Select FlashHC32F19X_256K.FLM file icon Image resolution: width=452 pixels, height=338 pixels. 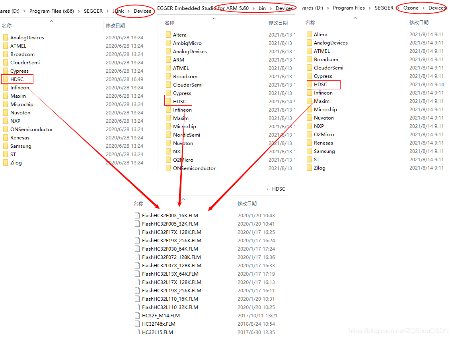tap(138, 240)
